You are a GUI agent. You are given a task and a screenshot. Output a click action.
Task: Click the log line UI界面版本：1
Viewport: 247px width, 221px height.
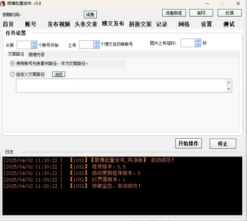click(64, 180)
